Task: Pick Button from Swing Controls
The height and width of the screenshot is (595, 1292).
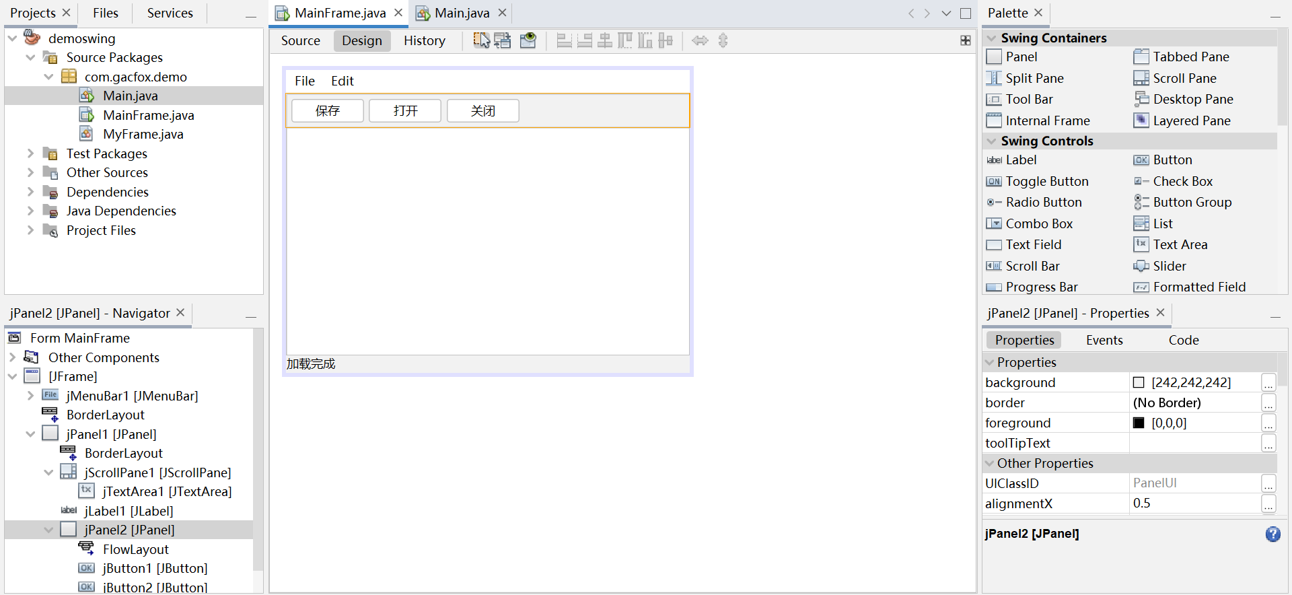Action: tap(1163, 160)
